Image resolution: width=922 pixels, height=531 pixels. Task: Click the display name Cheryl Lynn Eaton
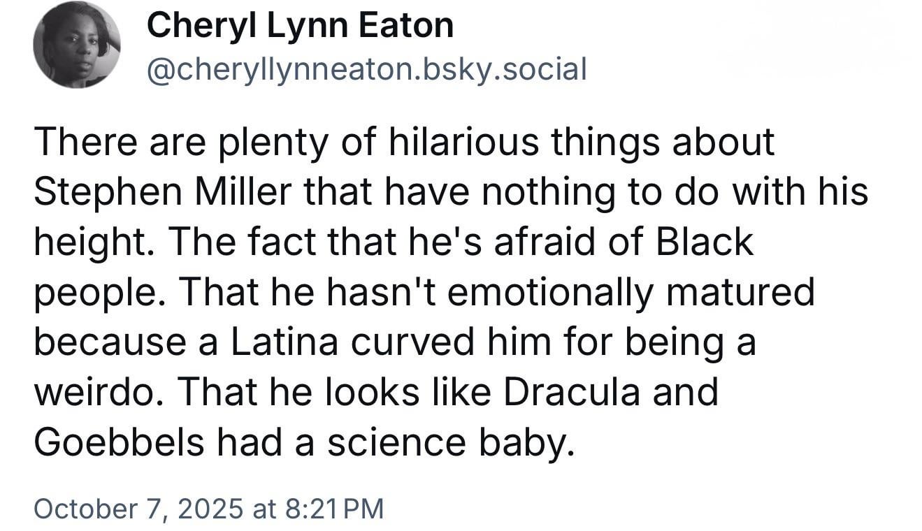(300, 27)
